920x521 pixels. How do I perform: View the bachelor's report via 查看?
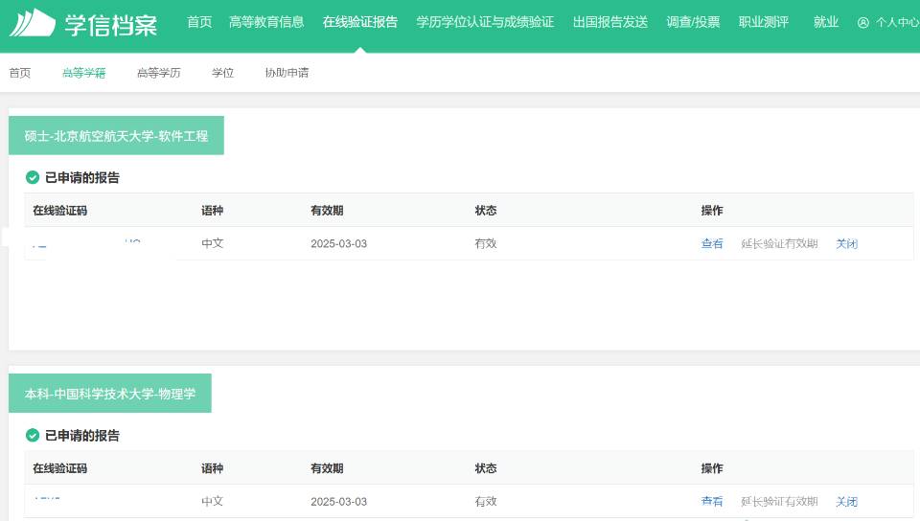tap(712, 502)
